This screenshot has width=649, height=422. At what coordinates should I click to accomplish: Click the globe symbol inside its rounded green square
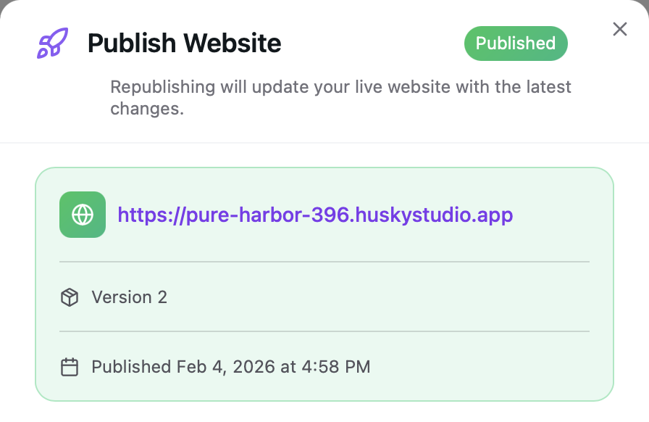[x=83, y=215]
